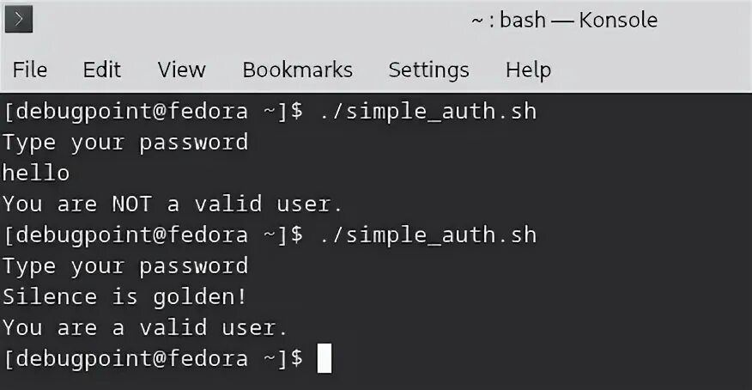
Task: Open the Settings menu
Action: coord(428,70)
